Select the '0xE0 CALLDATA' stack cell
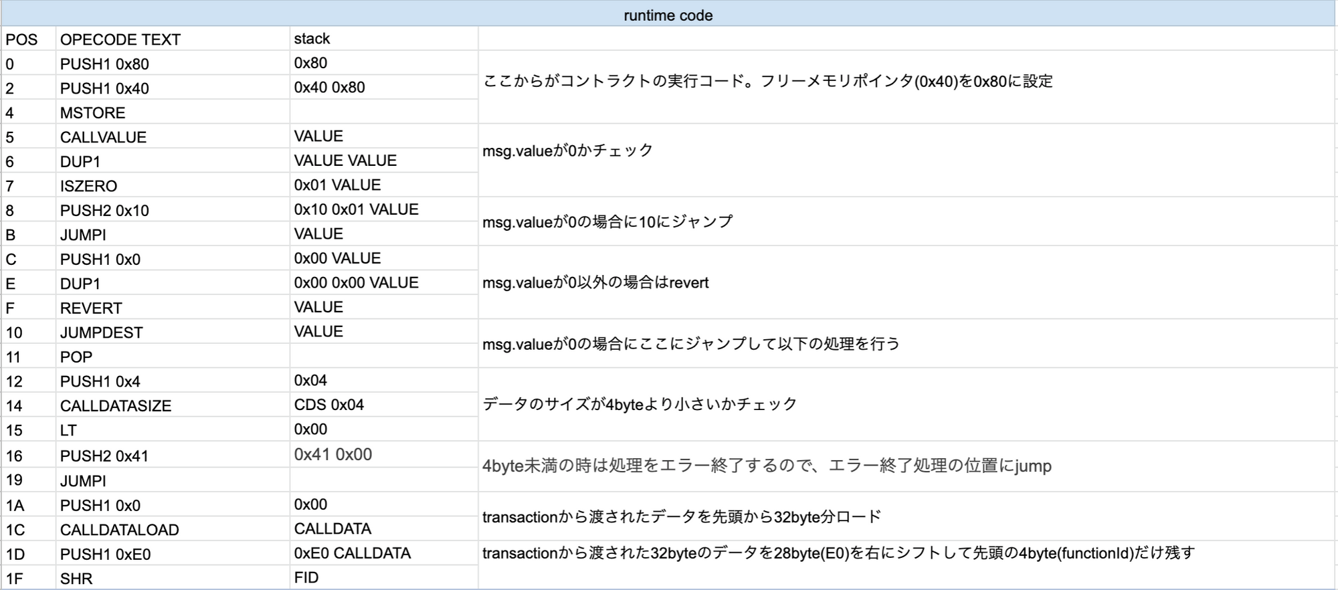1338x590 pixels. click(x=384, y=554)
